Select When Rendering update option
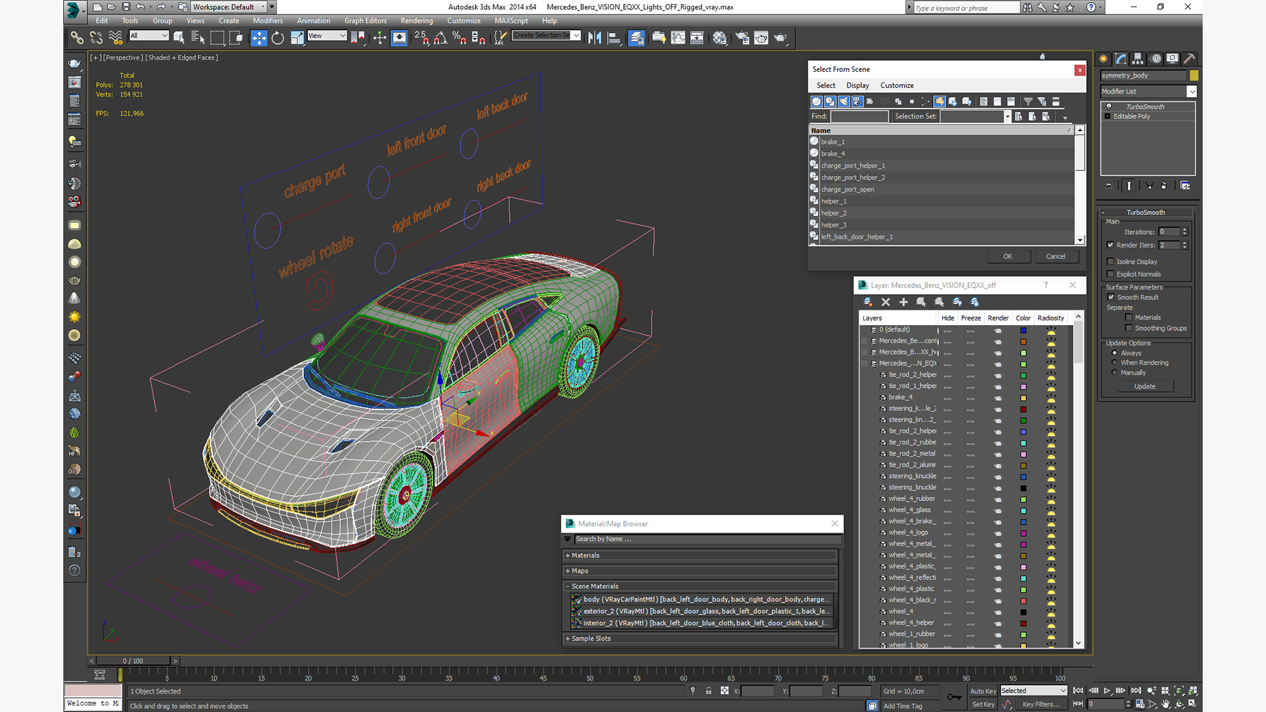1266x712 pixels. coord(1115,363)
